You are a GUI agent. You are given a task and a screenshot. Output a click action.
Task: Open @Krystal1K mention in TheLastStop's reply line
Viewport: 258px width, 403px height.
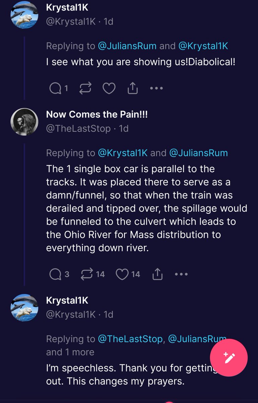pos(123,153)
